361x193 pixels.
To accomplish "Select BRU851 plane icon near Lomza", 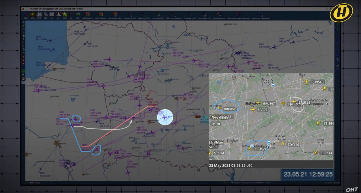I will [219, 108].
